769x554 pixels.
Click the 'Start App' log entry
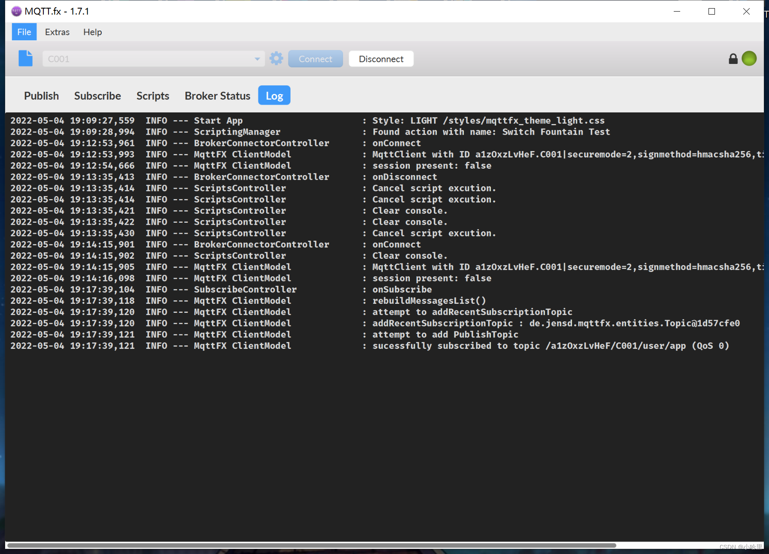218,121
